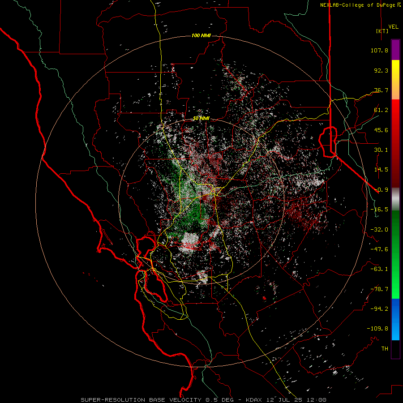
Task: Click the [KT] units label
Action: 382,31
